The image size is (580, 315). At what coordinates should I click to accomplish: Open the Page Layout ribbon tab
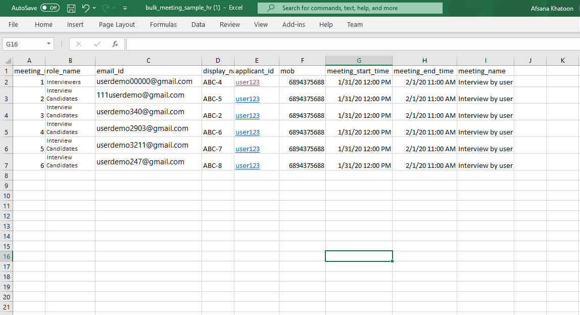[117, 24]
